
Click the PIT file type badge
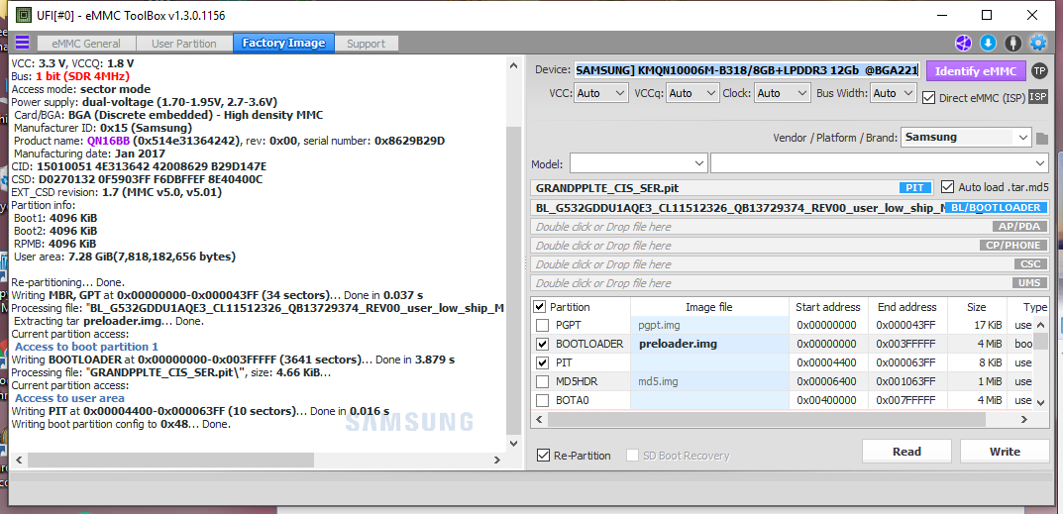click(x=916, y=188)
